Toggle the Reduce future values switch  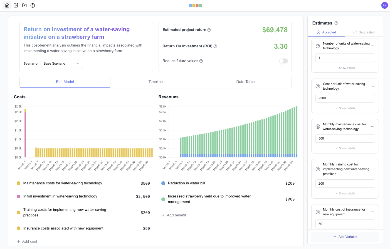283,61
